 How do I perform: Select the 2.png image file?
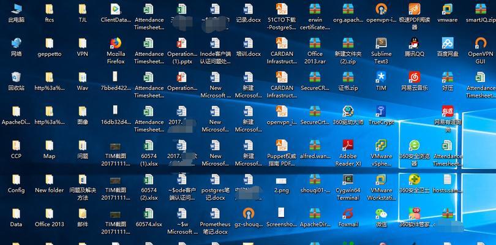[282, 184]
